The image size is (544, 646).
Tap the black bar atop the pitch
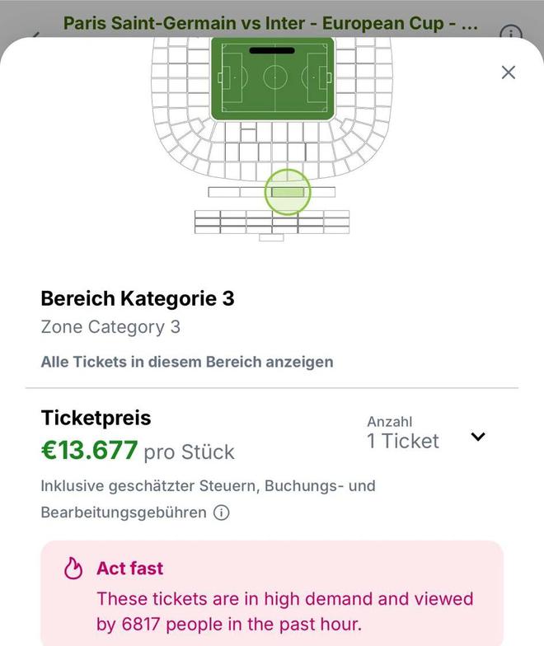coord(274,50)
